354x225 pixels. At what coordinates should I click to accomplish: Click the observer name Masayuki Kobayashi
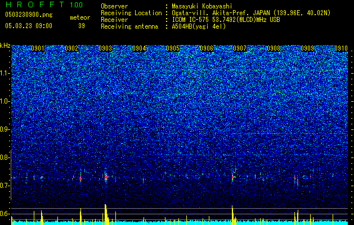click(202, 6)
